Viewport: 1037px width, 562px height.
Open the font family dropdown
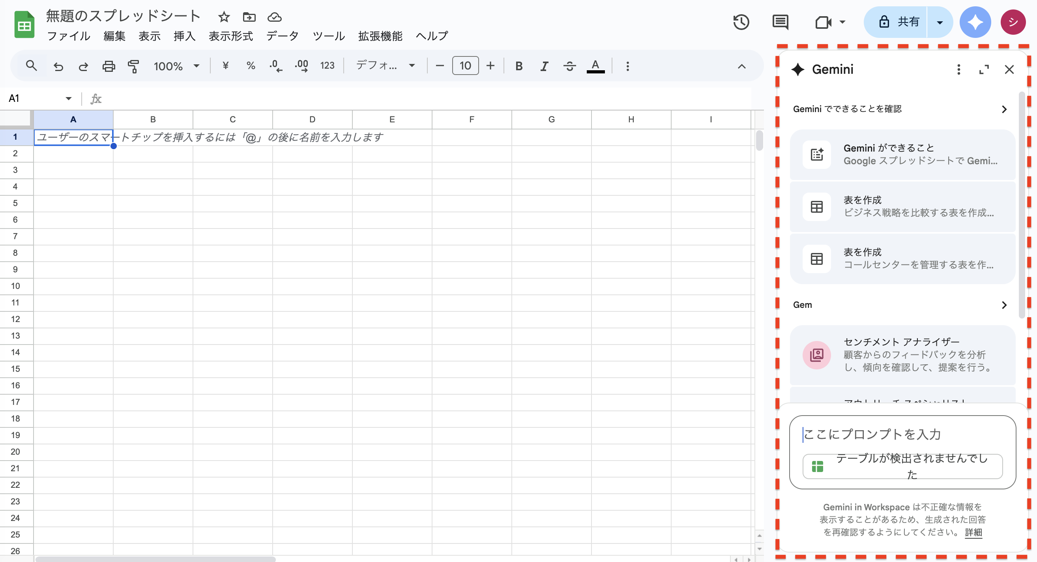tap(385, 65)
